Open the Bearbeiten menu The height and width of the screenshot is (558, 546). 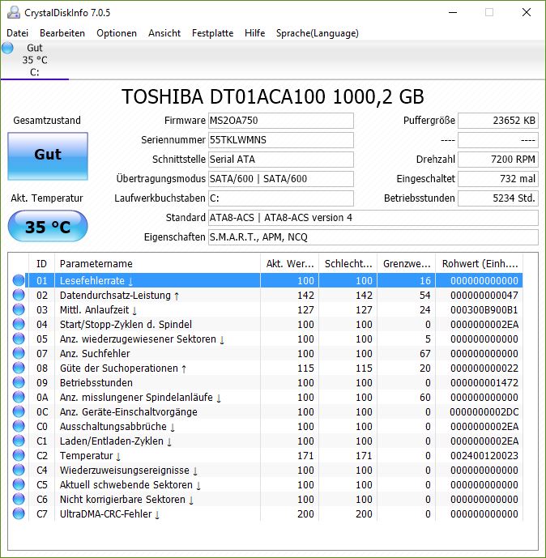click(62, 33)
